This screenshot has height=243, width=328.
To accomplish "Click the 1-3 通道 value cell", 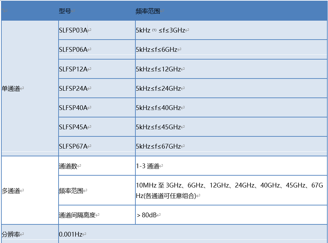I will click(x=148, y=166).
